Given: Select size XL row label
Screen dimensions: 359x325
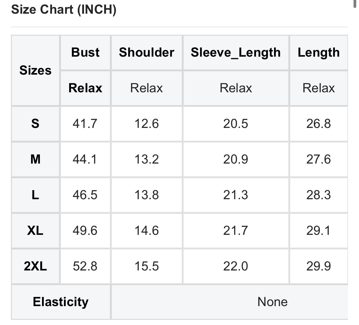Looking at the screenshot, I should (36, 231).
